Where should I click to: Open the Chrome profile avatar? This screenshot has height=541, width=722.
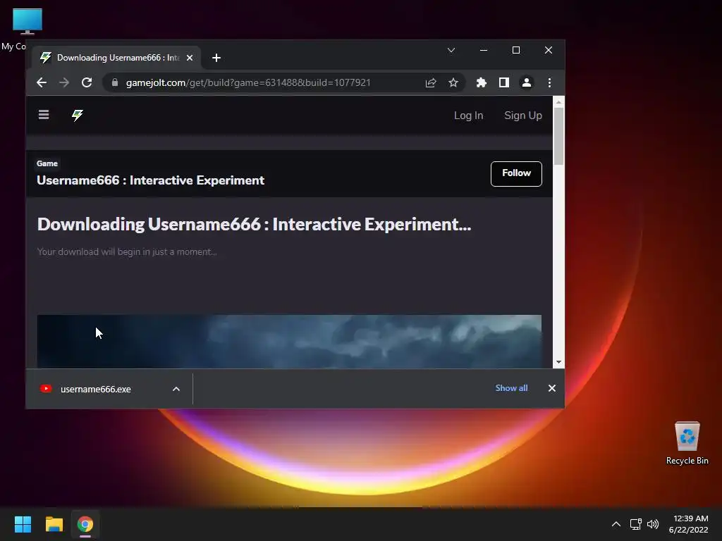(526, 83)
